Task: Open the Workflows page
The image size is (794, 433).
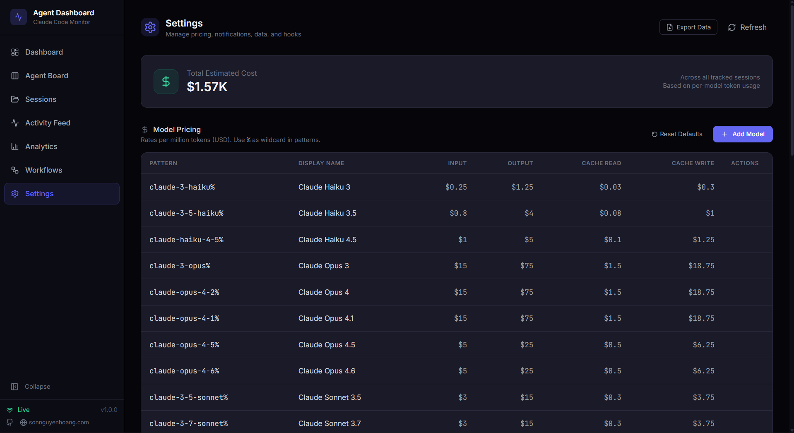Action: (x=62, y=170)
